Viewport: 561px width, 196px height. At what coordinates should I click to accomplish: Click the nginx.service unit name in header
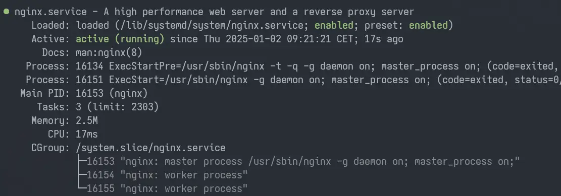coord(50,12)
